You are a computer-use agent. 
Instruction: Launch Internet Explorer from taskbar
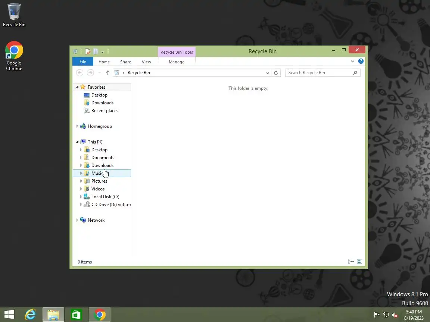(30, 315)
